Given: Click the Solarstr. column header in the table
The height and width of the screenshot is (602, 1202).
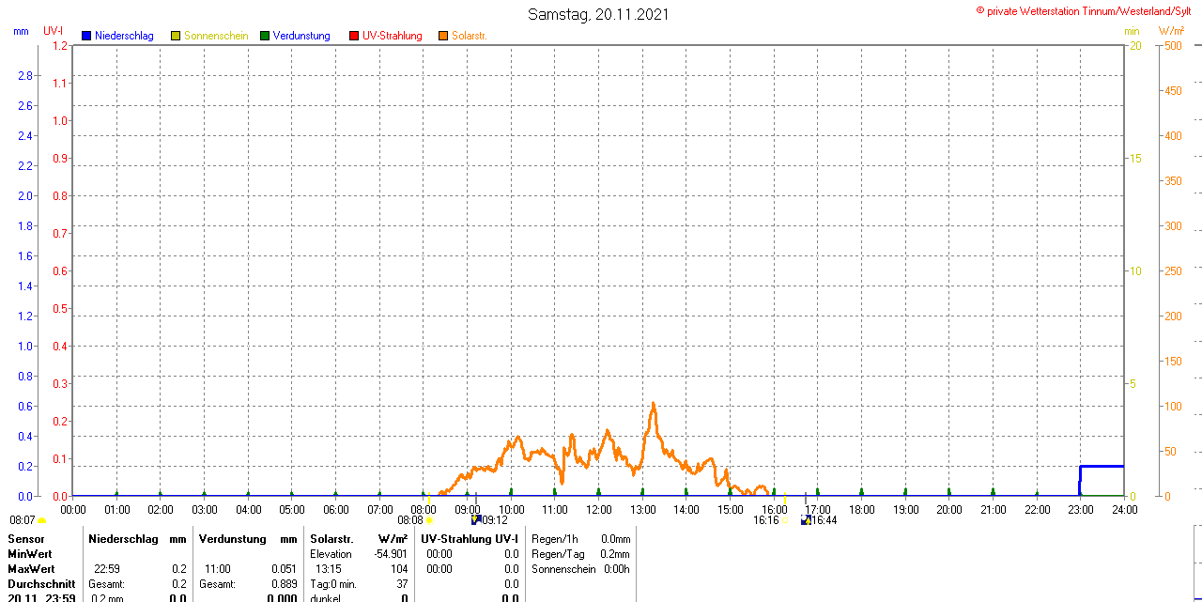Looking at the screenshot, I should 331,539.
